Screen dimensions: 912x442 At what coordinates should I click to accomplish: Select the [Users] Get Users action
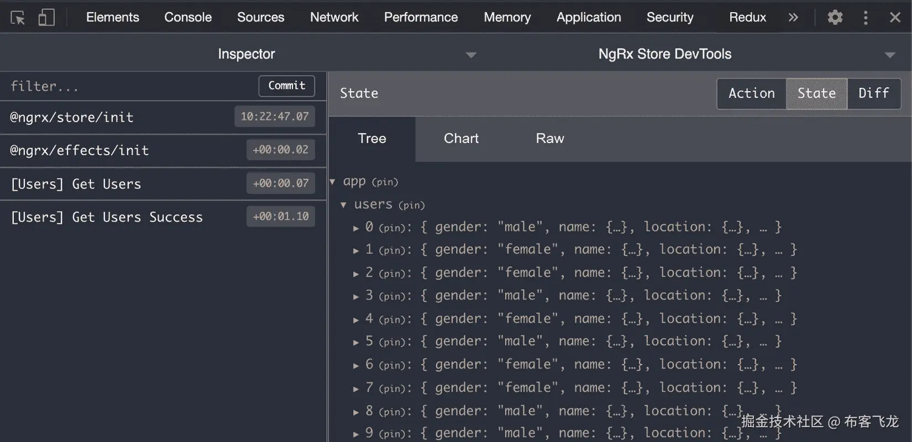tap(163, 184)
